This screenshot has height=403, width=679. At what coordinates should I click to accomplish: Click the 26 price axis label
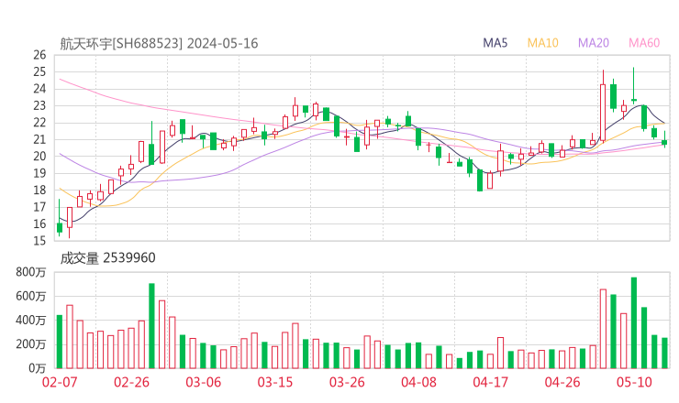coord(39,55)
